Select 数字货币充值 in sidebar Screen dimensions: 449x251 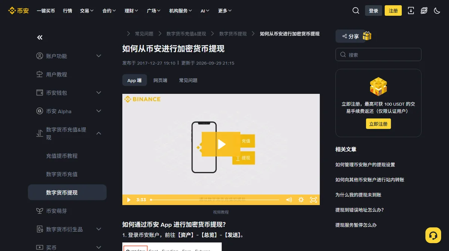[62, 174]
